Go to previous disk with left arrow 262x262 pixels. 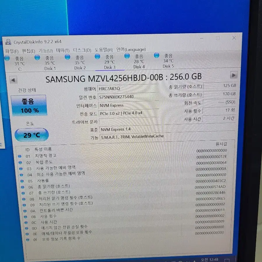(x=13, y=80)
